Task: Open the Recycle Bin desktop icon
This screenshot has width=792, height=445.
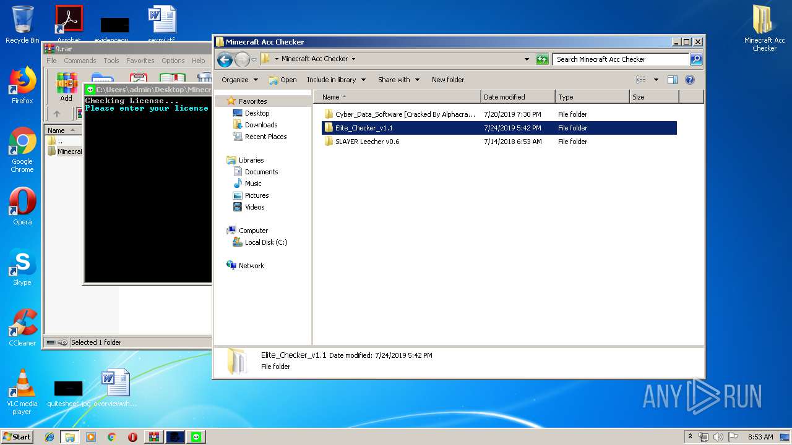Action: (22, 25)
